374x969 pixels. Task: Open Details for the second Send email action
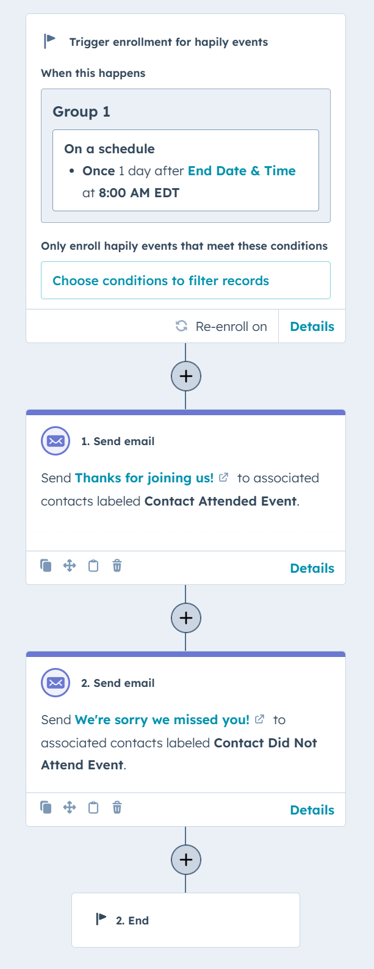tap(312, 810)
